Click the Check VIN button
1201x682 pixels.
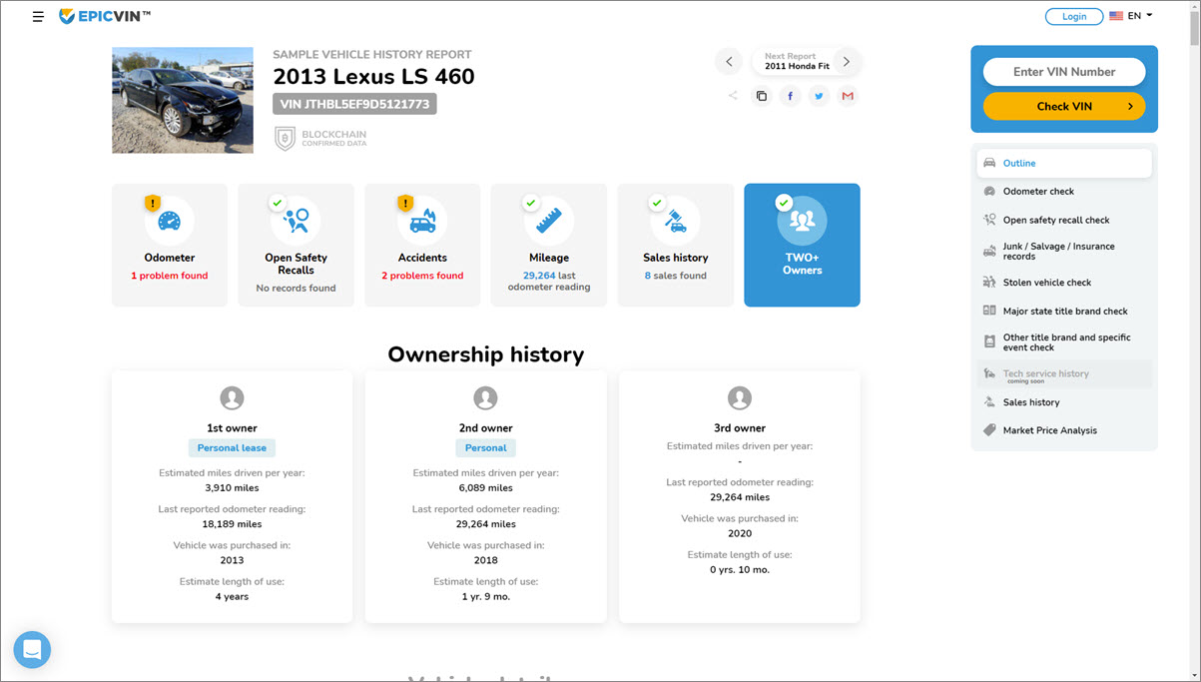(1064, 106)
